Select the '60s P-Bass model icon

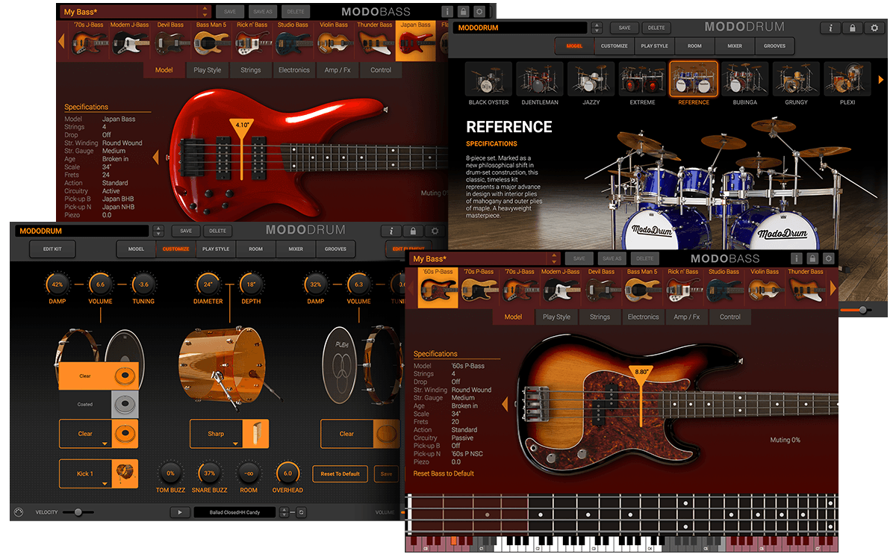pyautogui.click(x=438, y=287)
